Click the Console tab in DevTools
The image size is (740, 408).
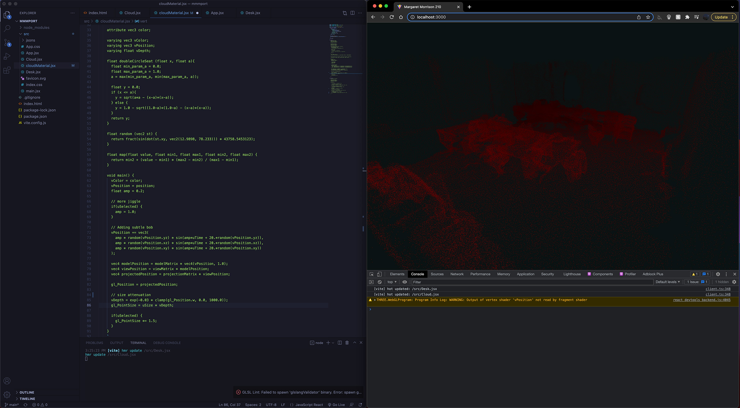[x=417, y=274]
